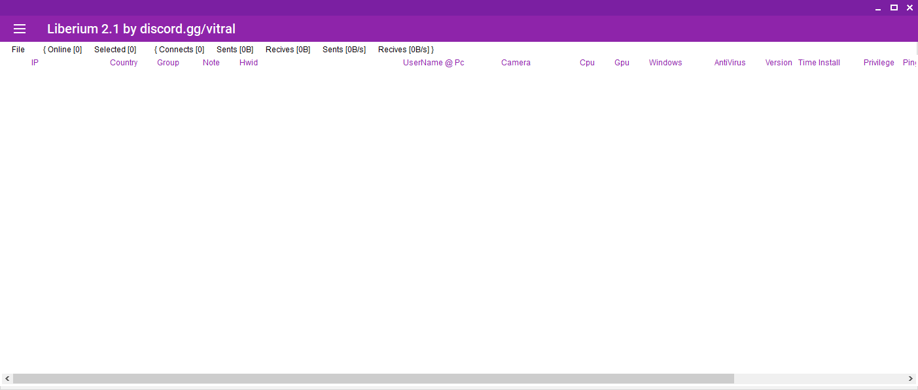The height and width of the screenshot is (390, 918).
Task: Sort the list by IP column
Action: click(x=35, y=63)
